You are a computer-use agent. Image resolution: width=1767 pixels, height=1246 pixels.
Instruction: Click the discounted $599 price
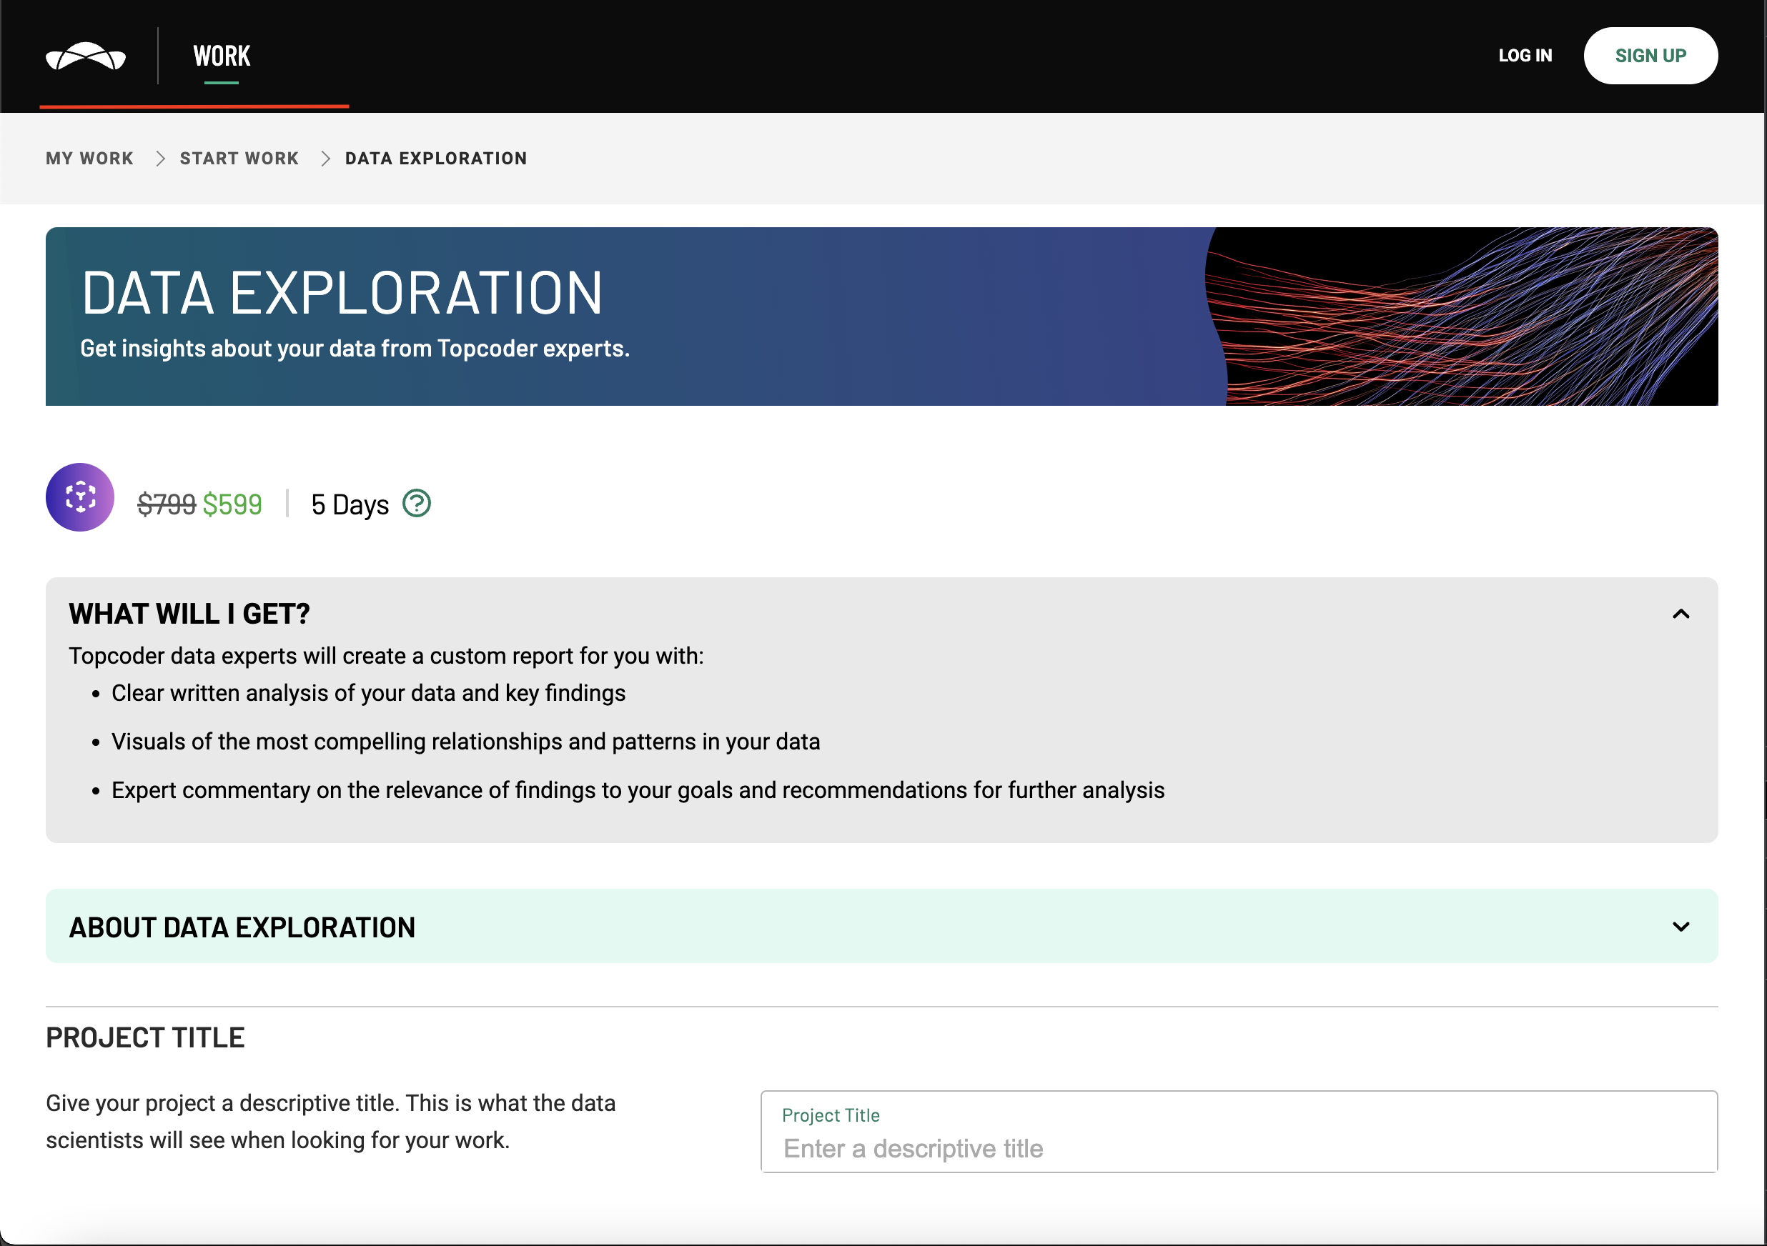[232, 504]
